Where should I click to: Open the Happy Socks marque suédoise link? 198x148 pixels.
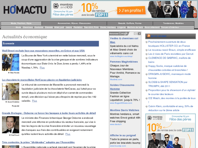tap(168, 68)
